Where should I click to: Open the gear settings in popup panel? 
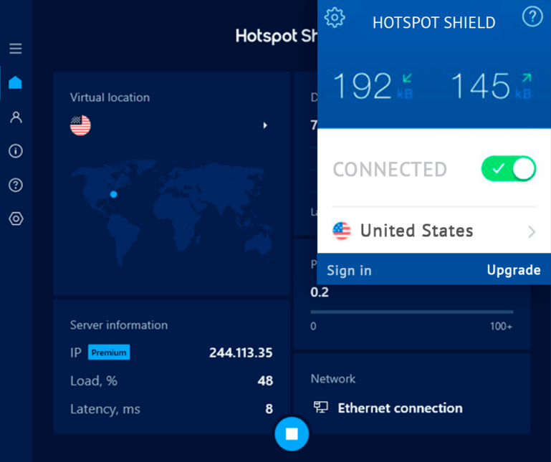(335, 17)
